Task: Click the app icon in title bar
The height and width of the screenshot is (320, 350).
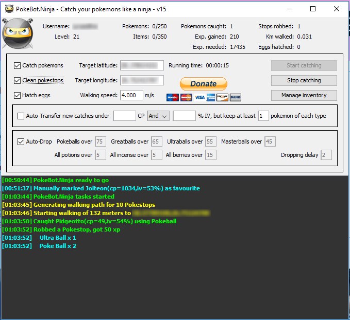Action: click(x=9, y=9)
